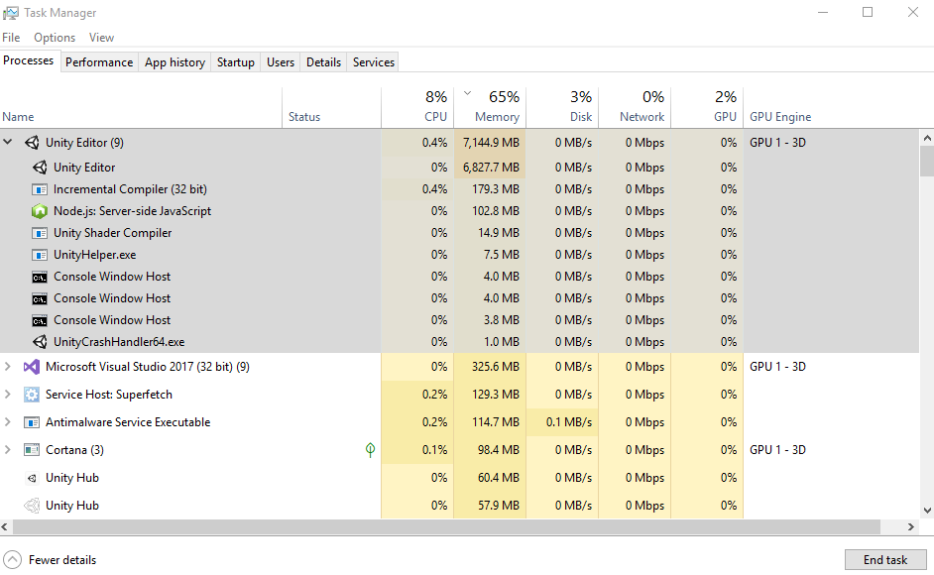Screen dimensions: 934x575
Task: Click the End task button
Action: 884,560
